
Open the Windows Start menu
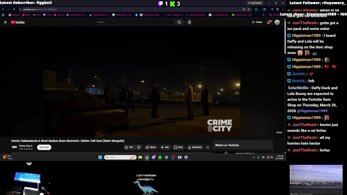click(100, 157)
